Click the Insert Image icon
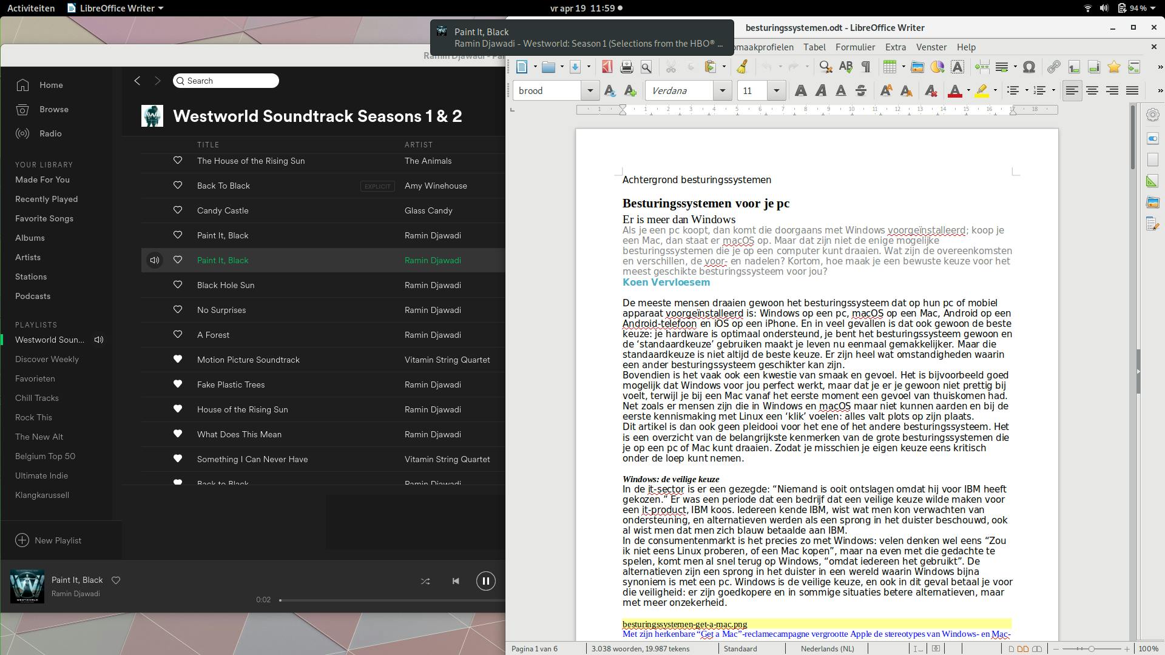Screen dimensions: 1165x655 917,67
